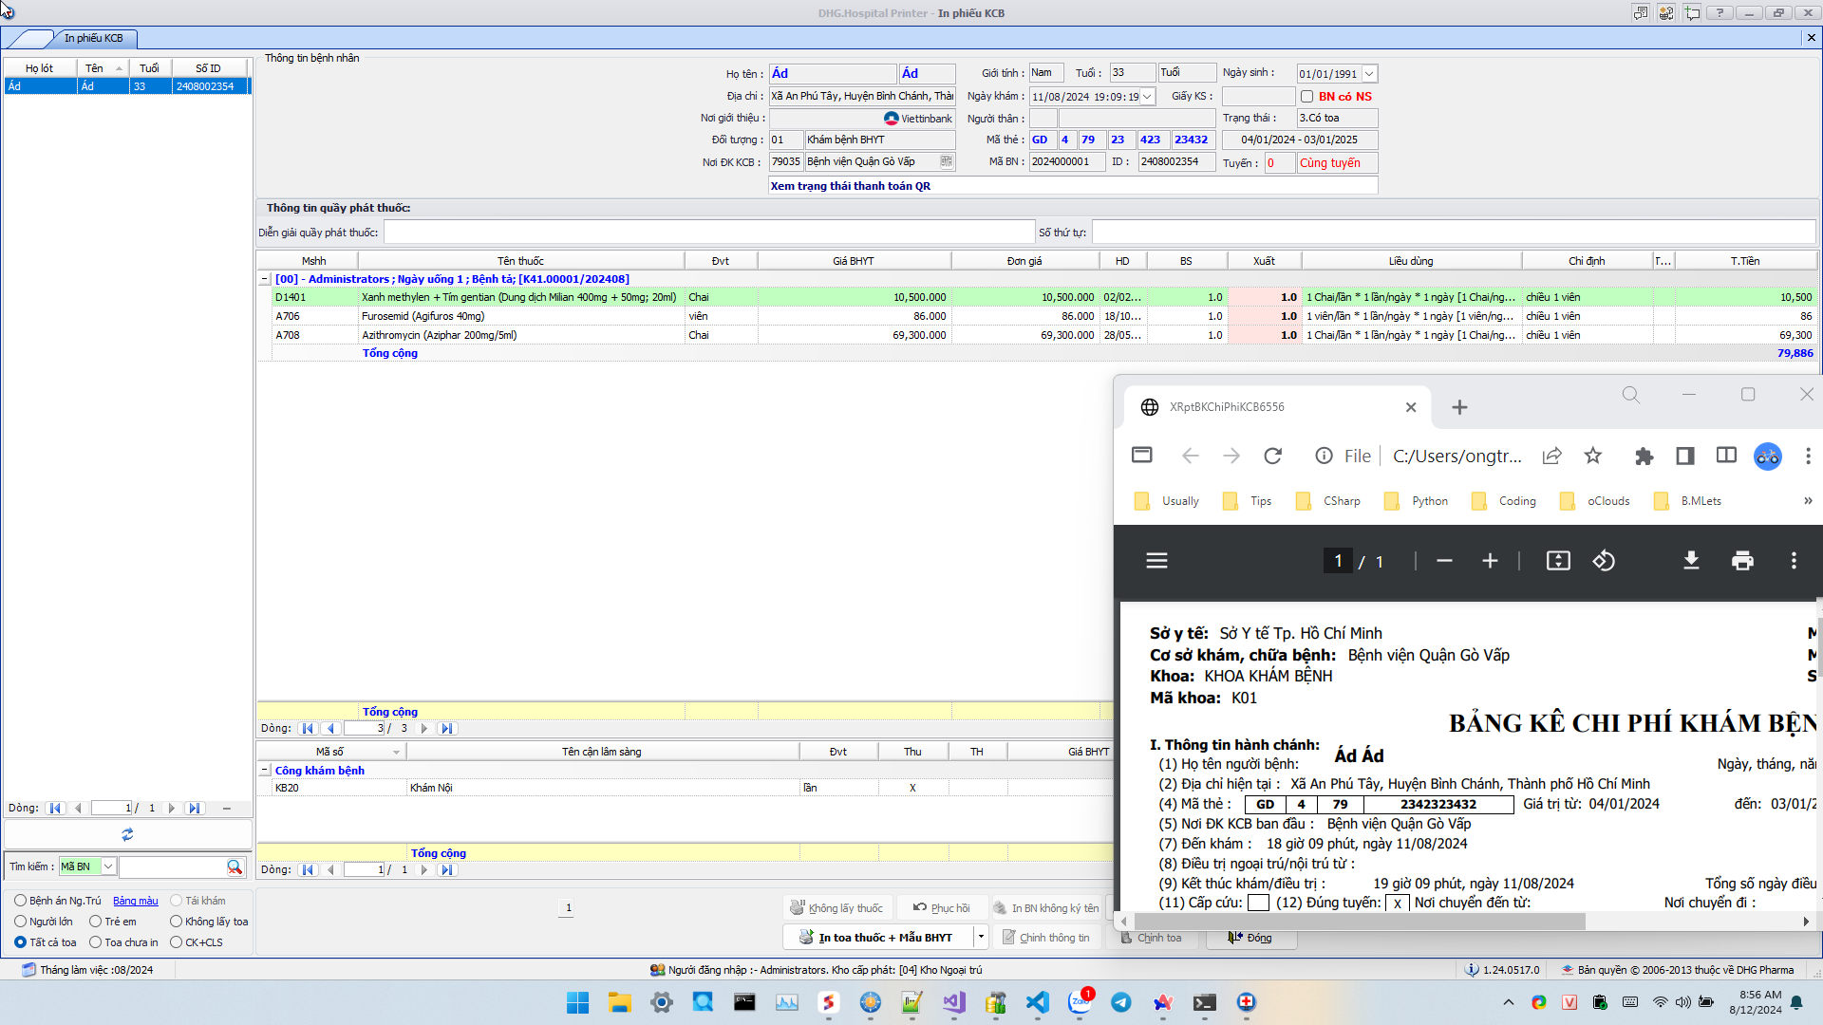Click the PDF viewer download icon
Image resolution: width=1823 pixels, height=1025 pixels.
pyautogui.click(x=1691, y=561)
